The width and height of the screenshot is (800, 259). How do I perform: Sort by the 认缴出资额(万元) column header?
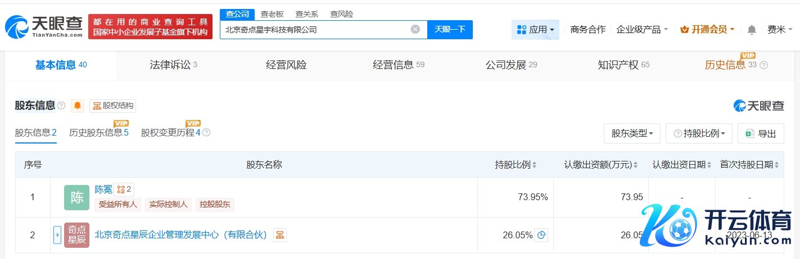pos(601,165)
